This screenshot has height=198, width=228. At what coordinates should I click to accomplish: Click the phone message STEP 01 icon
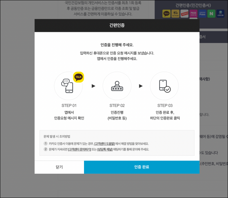coord(67,86)
